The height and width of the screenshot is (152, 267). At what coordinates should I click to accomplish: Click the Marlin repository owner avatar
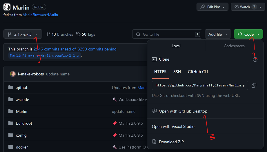[7, 7]
